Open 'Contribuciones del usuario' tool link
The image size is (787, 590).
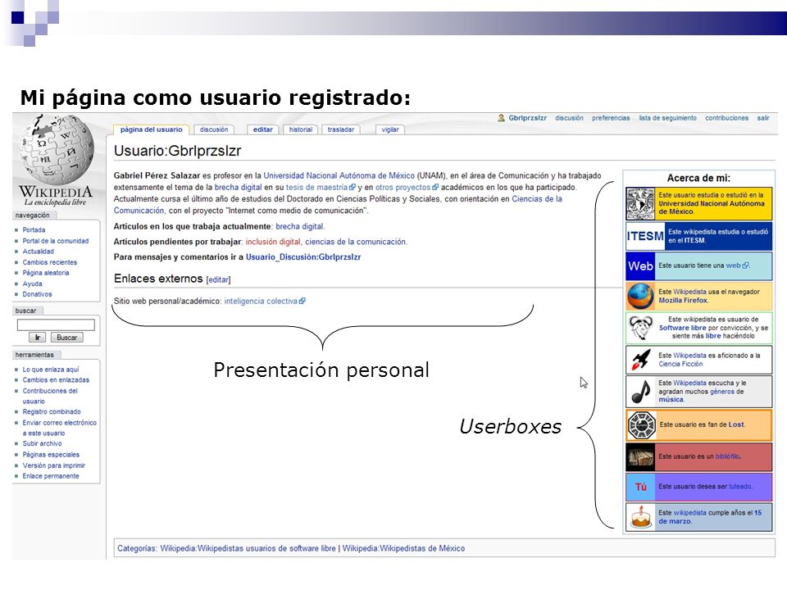coord(50,396)
